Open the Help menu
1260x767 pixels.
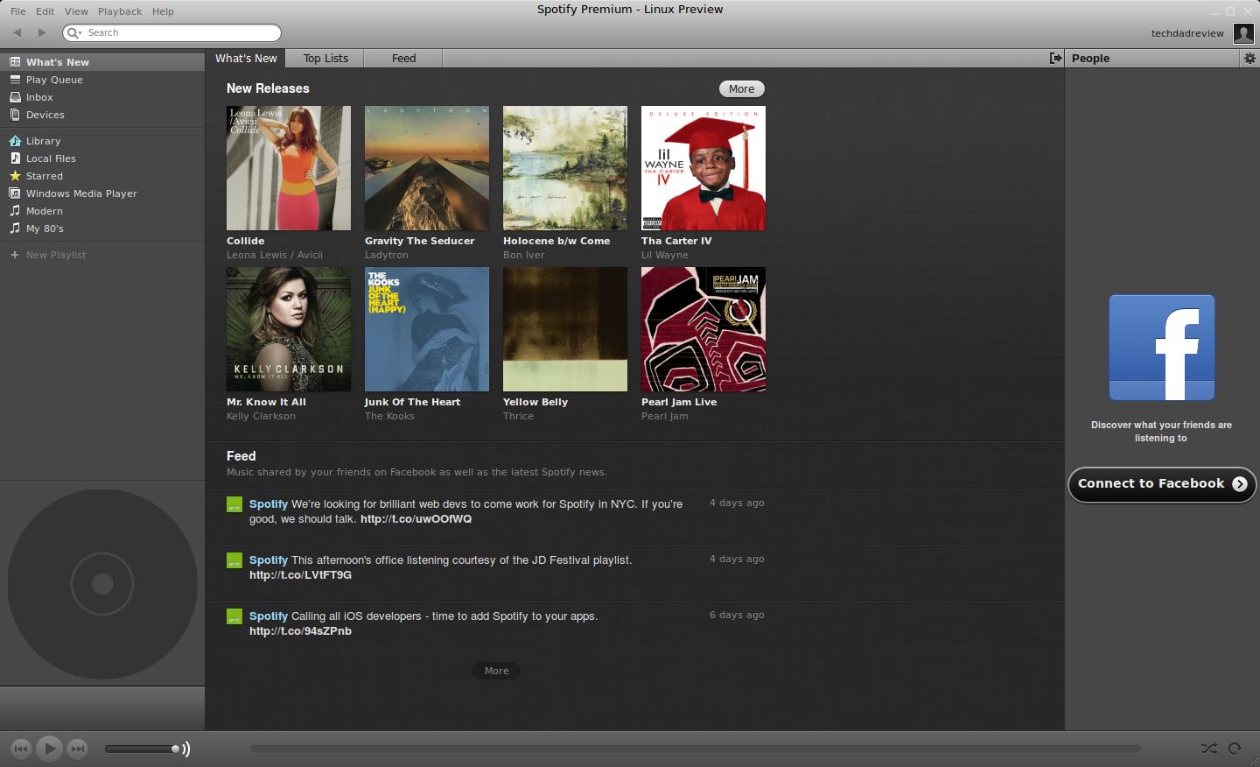[x=163, y=11]
